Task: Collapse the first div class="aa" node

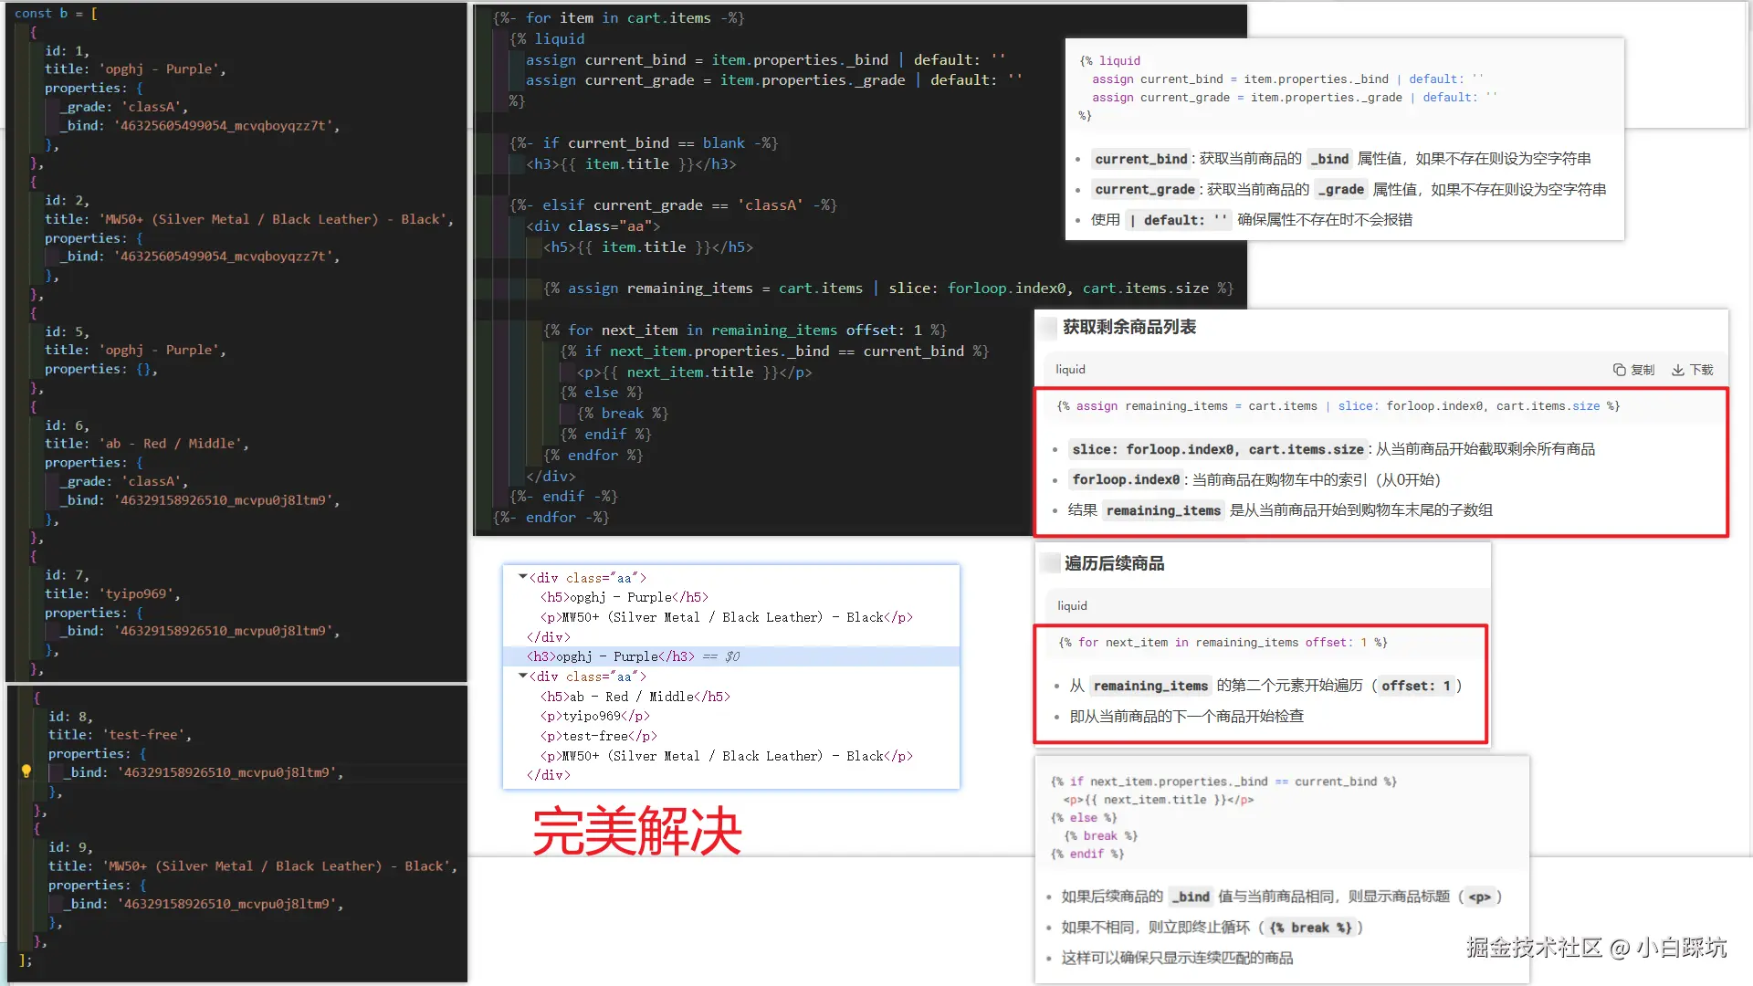Action: tap(523, 577)
